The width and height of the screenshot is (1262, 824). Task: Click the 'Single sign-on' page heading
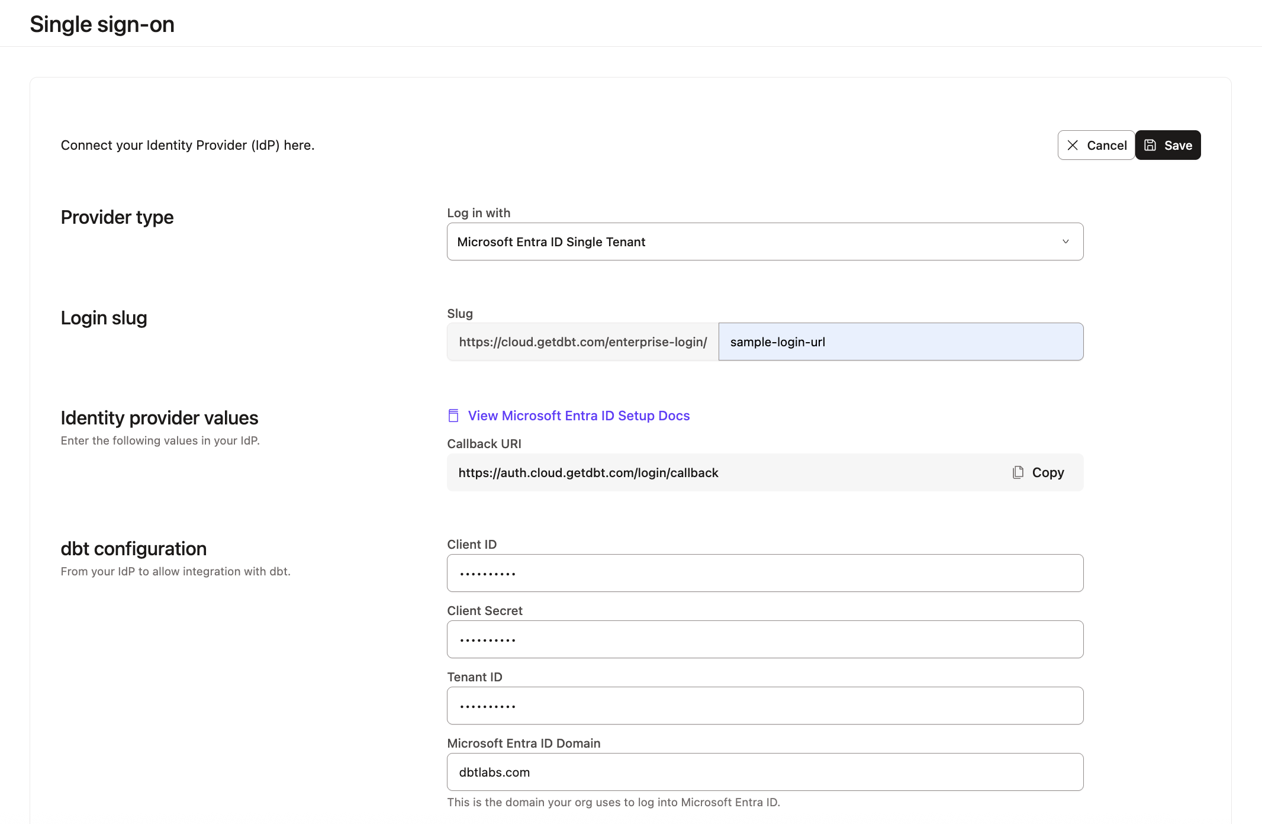pyautogui.click(x=102, y=24)
